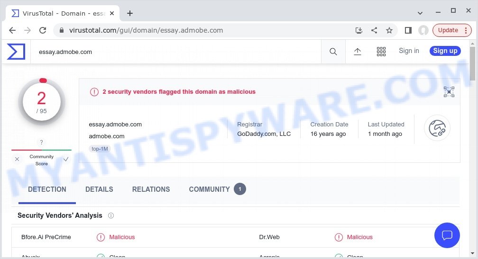
Task: Click the admobe.com parent domain text
Action: 106,136
